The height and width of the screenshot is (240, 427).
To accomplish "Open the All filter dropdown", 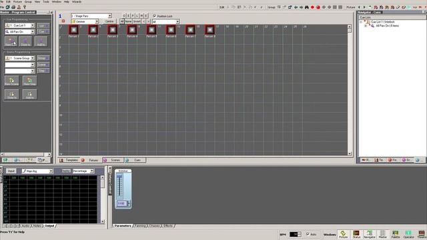I will tap(177, 21).
